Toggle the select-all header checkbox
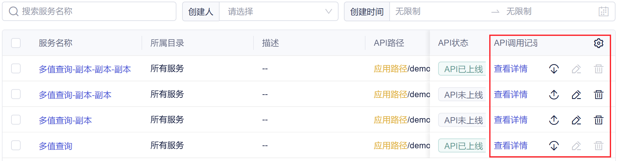This screenshot has width=619, height=161. pos(16,43)
